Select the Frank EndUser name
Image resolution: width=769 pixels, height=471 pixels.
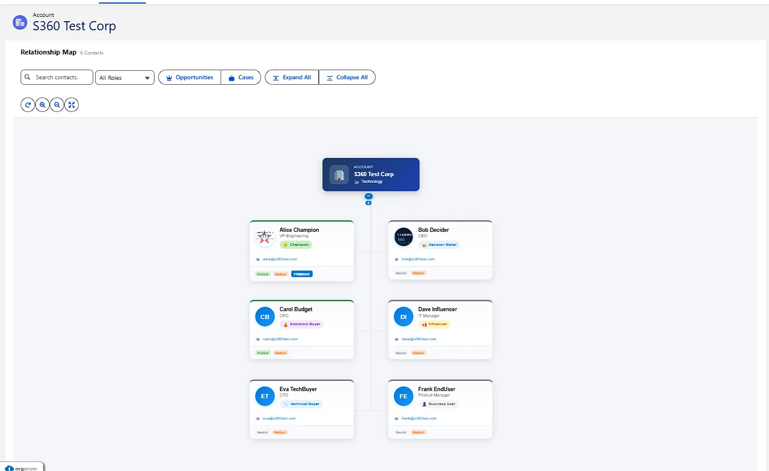click(x=436, y=389)
